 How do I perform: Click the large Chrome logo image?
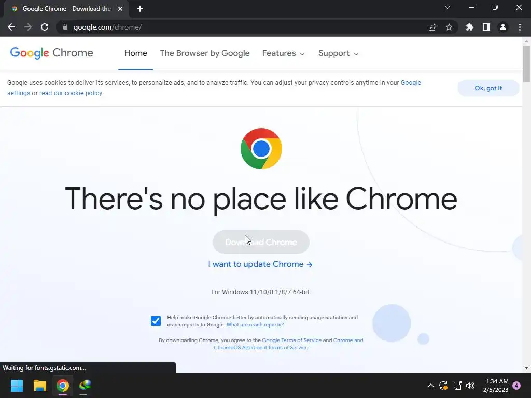(x=261, y=149)
